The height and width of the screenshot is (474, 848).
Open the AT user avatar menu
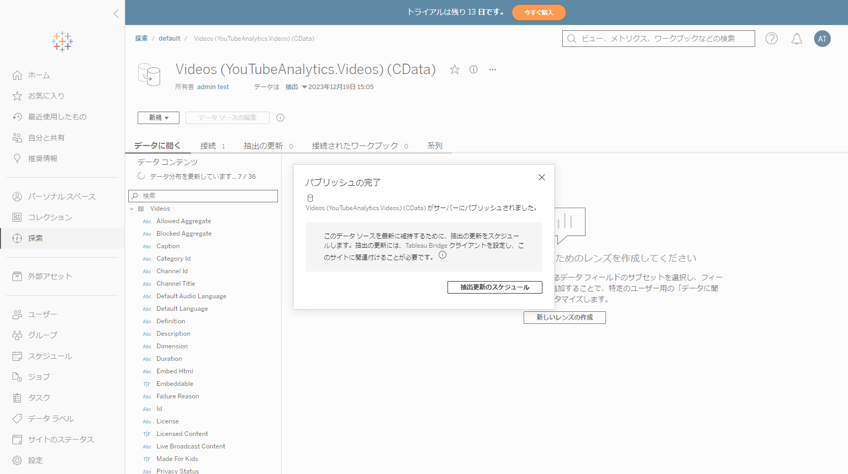(x=822, y=39)
